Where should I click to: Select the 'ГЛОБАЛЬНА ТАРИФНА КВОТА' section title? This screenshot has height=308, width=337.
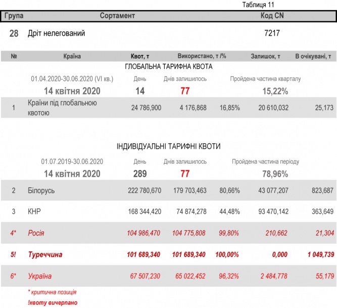pyautogui.click(x=168, y=67)
